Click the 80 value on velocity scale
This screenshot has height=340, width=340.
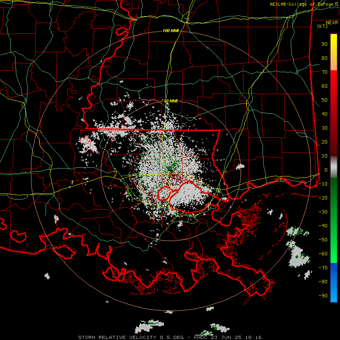325,58
